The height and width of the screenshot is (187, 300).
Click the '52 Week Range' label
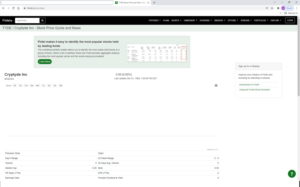pyautogui.click(x=106, y=158)
